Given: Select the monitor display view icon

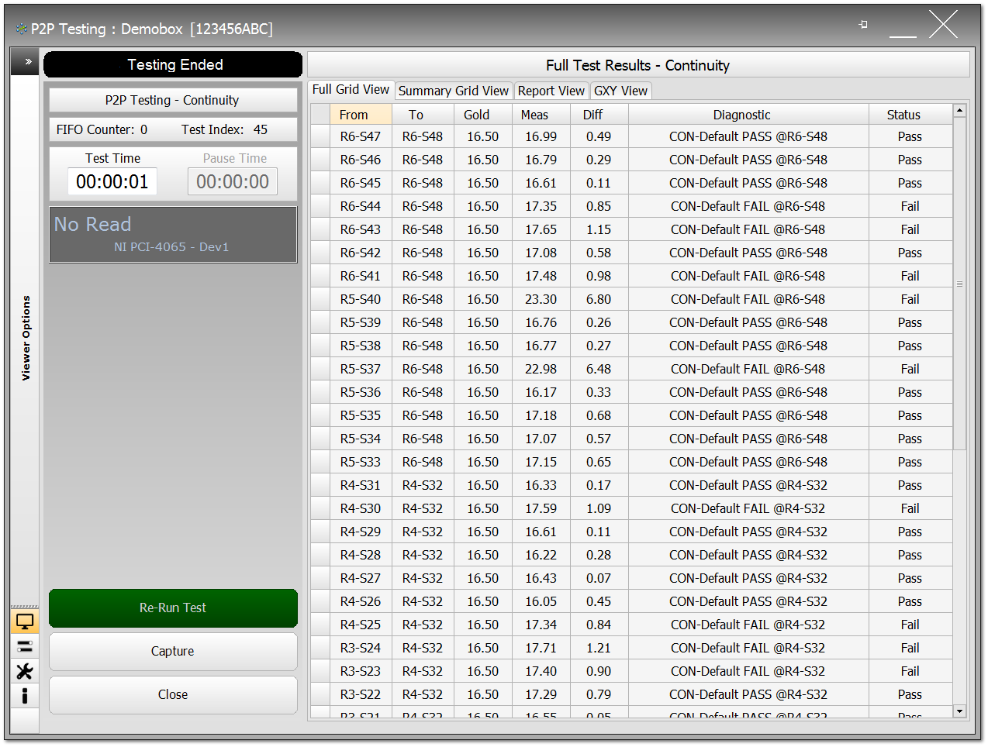Looking at the screenshot, I should pyautogui.click(x=25, y=621).
